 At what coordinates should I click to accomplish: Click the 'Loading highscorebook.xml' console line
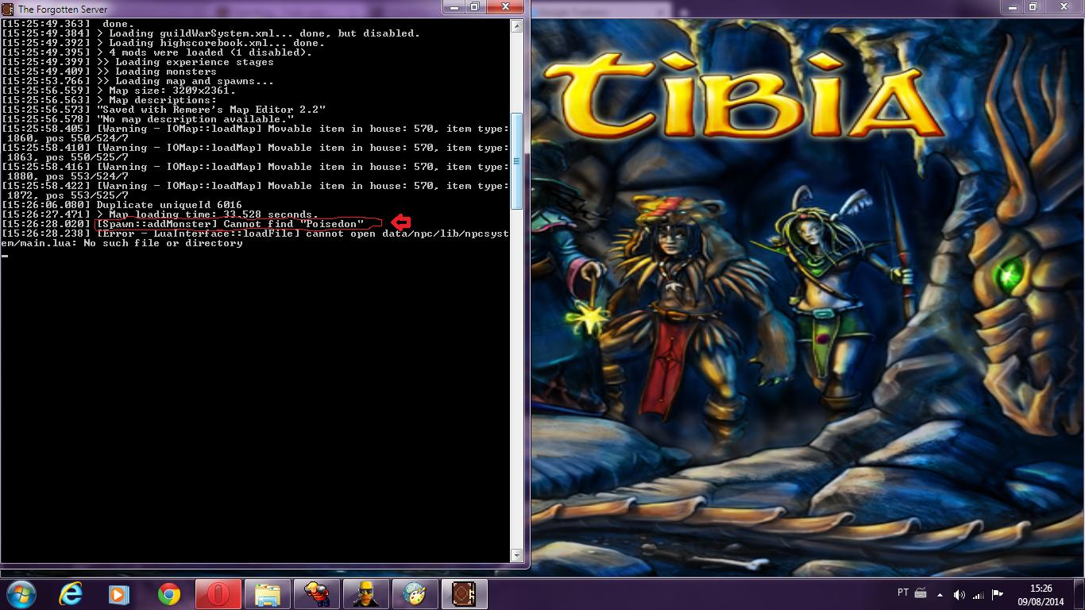163,43
